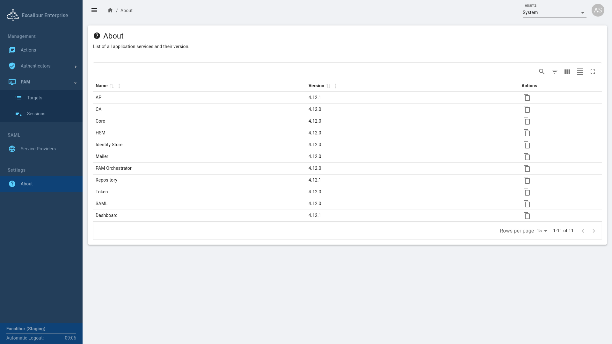Toggle table fullscreen mode
Viewport: 612px width, 344px height.
(x=593, y=72)
